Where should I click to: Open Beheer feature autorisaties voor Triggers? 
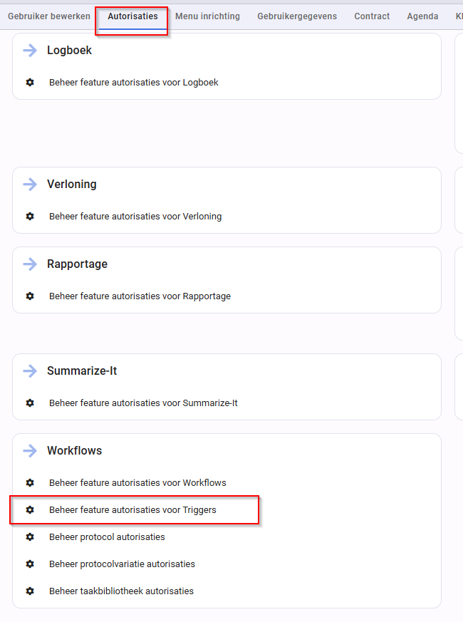point(132,509)
